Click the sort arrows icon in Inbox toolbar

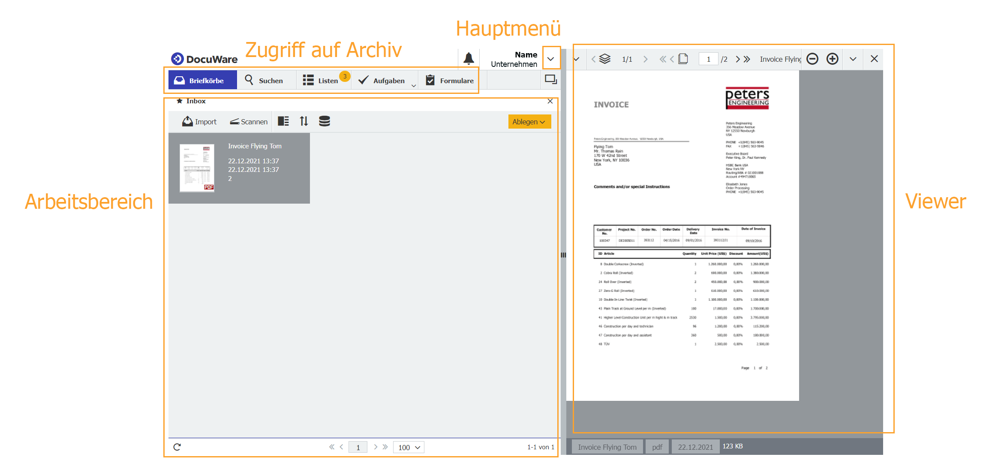point(304,121)
